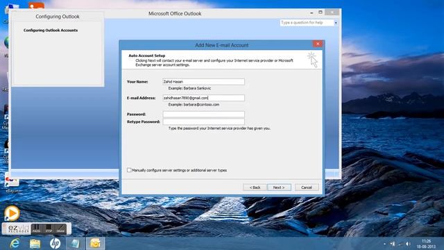Click the Auto Account Setup heading

tap(146, 56)
